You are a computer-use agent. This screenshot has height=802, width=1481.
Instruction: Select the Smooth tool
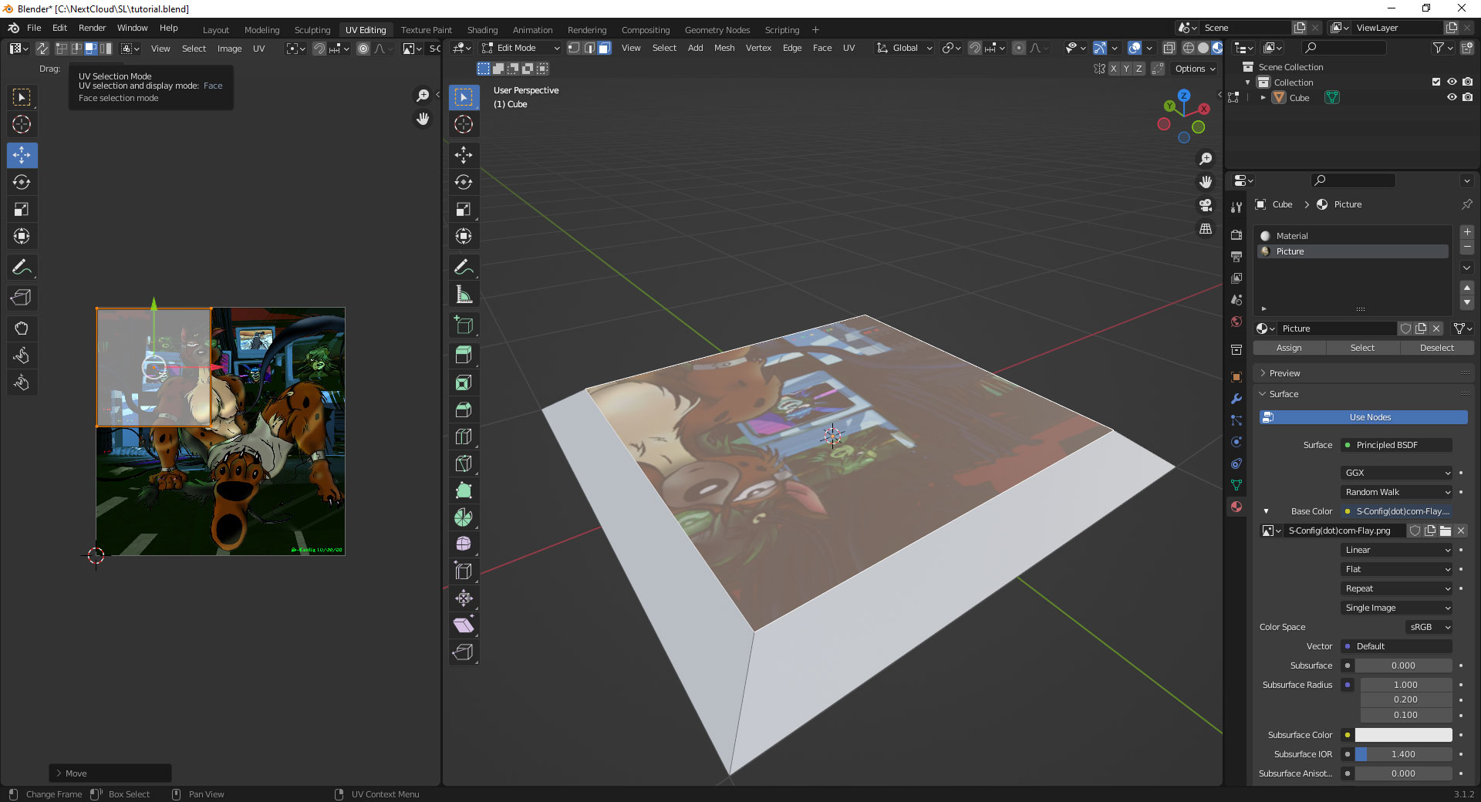click(464, 544)
